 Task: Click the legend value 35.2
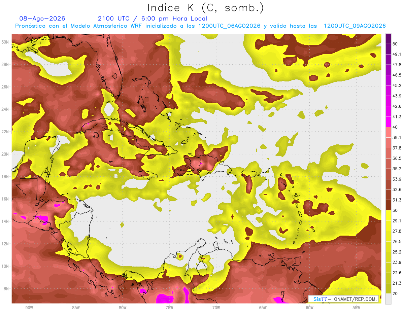click(397, 169)
